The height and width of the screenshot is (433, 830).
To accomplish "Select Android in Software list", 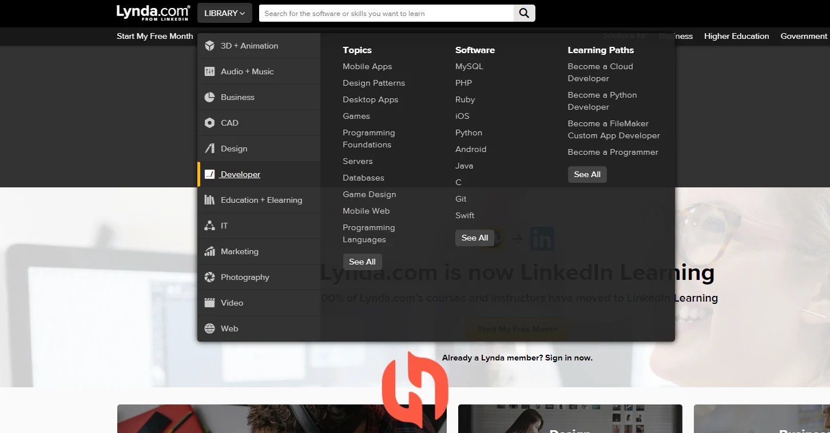I will click(x=471, y=149).
